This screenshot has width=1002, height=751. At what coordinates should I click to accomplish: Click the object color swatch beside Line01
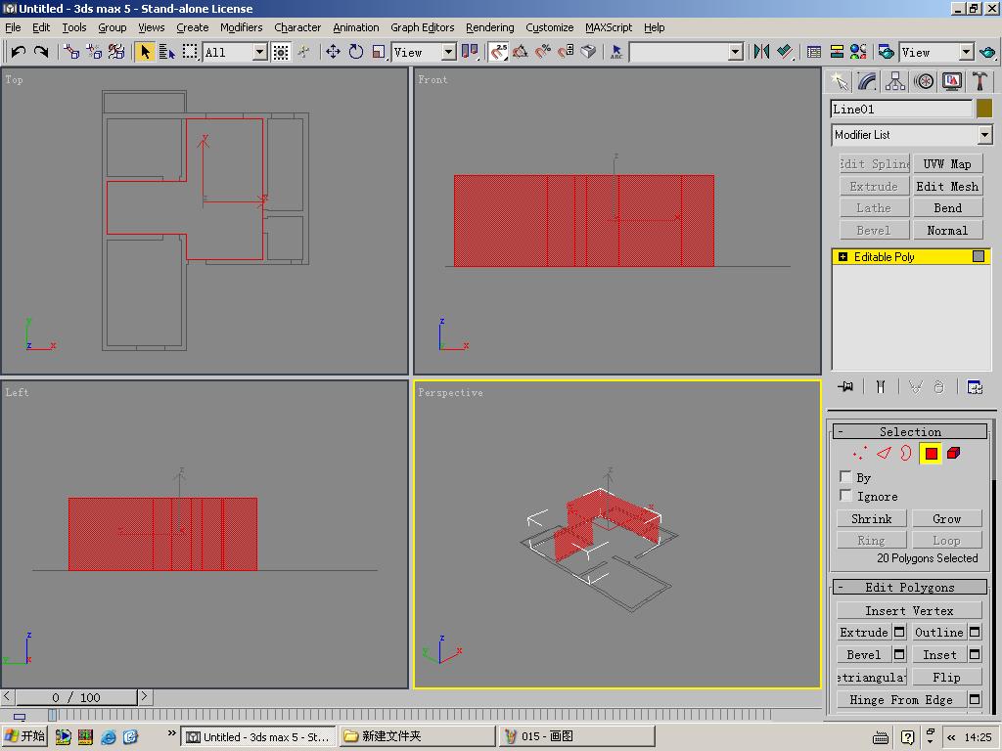[x=984, y=110]
